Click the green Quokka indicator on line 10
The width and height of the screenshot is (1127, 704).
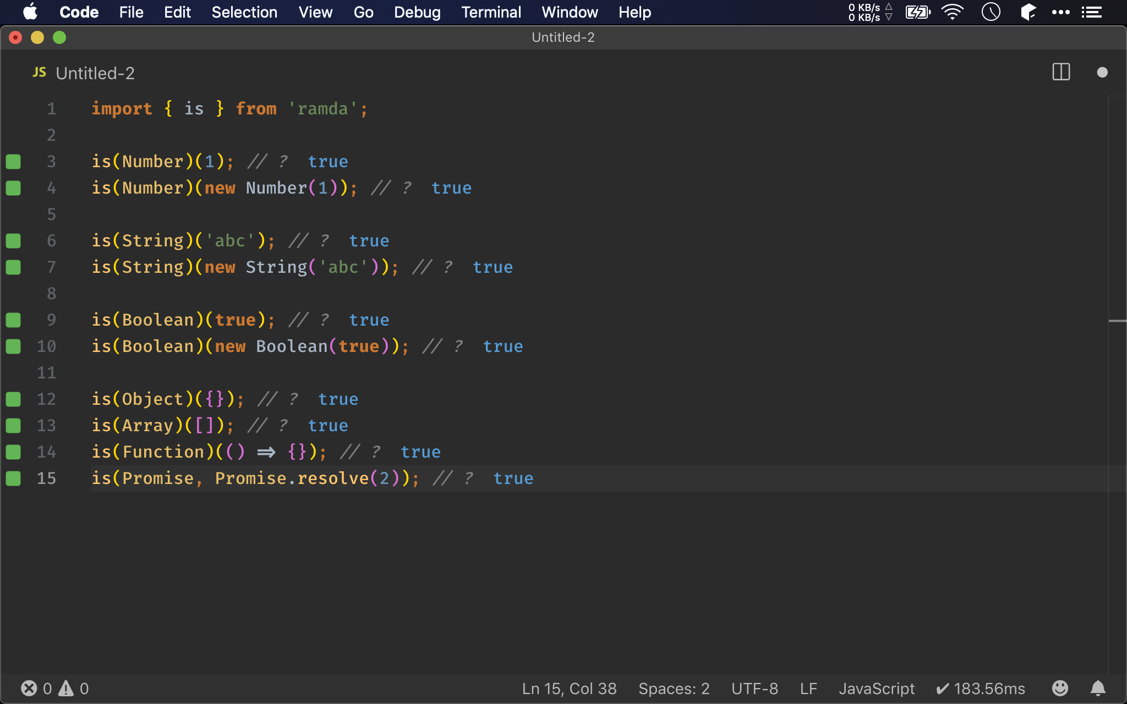(x=13, y=346)
